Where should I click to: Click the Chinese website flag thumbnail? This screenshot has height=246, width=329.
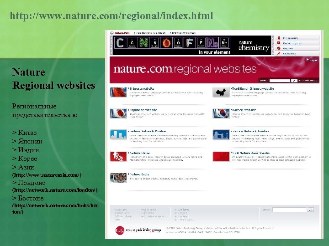pyautogui.click(x=118, y=92)
